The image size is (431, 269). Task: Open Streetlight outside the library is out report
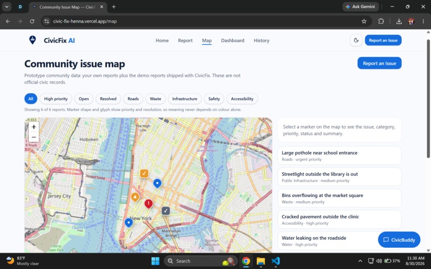(x=340, y=177)
